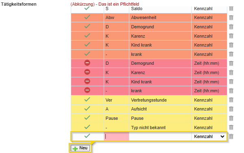Delete the new empty row with trash icon

[x=231, y=136]
